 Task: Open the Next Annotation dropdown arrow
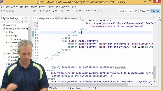click(80, 11)
